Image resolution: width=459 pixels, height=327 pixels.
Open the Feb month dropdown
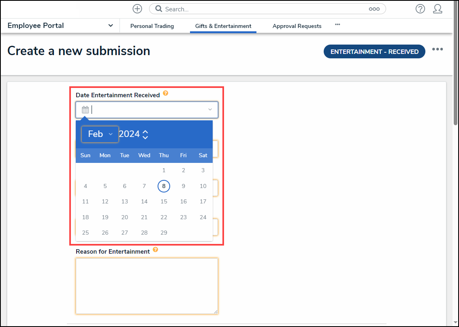[100, 134]
